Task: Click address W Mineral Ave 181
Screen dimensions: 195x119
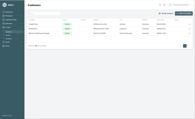Action: tap(100, 24)
